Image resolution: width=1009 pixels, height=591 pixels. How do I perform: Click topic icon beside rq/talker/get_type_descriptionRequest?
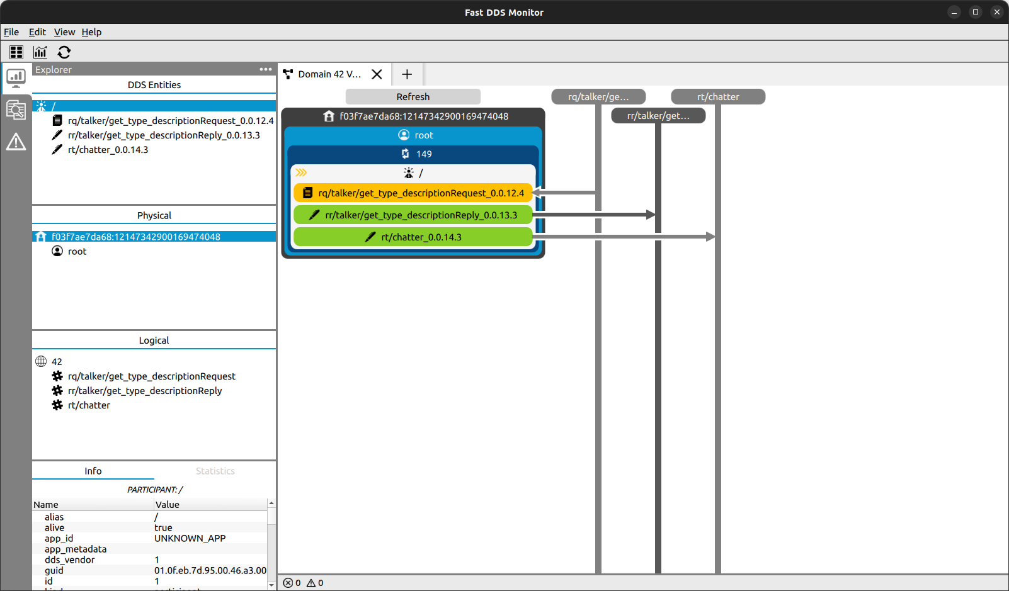[x=57, y=376]
